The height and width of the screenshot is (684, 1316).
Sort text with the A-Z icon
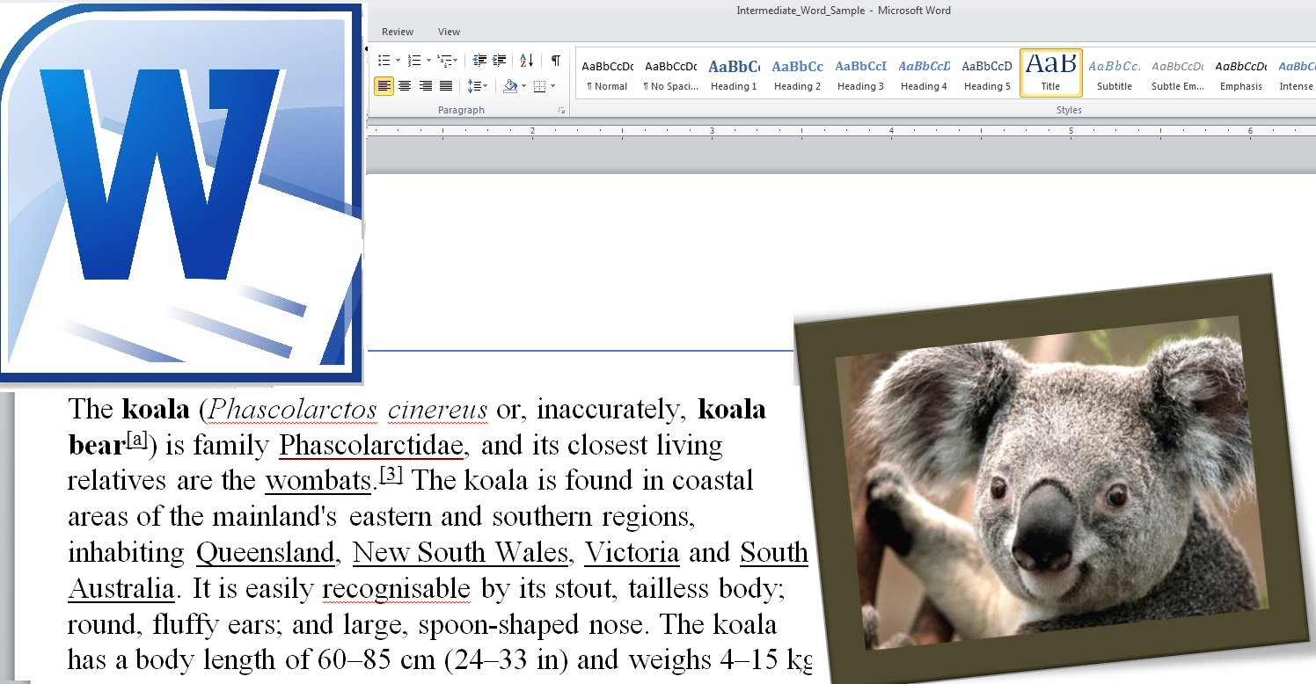[x=526, y=61]
